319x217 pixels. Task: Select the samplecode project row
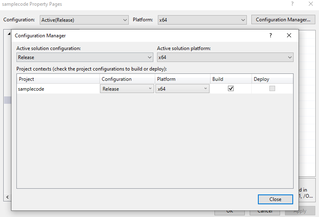click(57, 89)
